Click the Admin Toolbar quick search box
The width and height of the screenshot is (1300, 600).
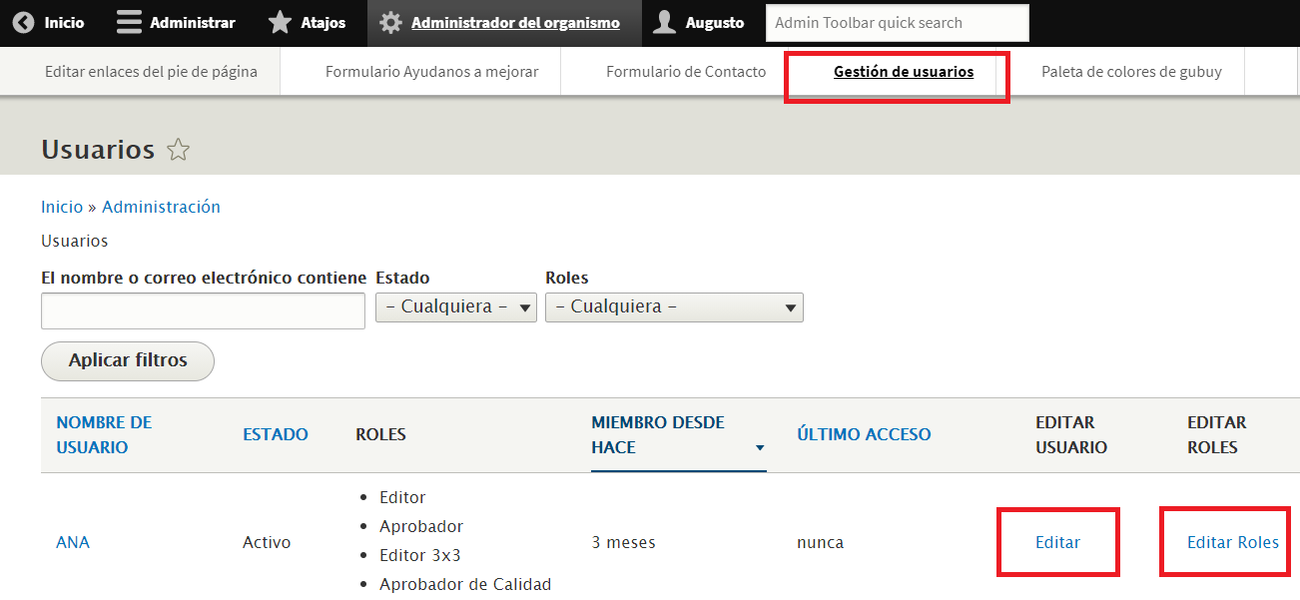898,23
